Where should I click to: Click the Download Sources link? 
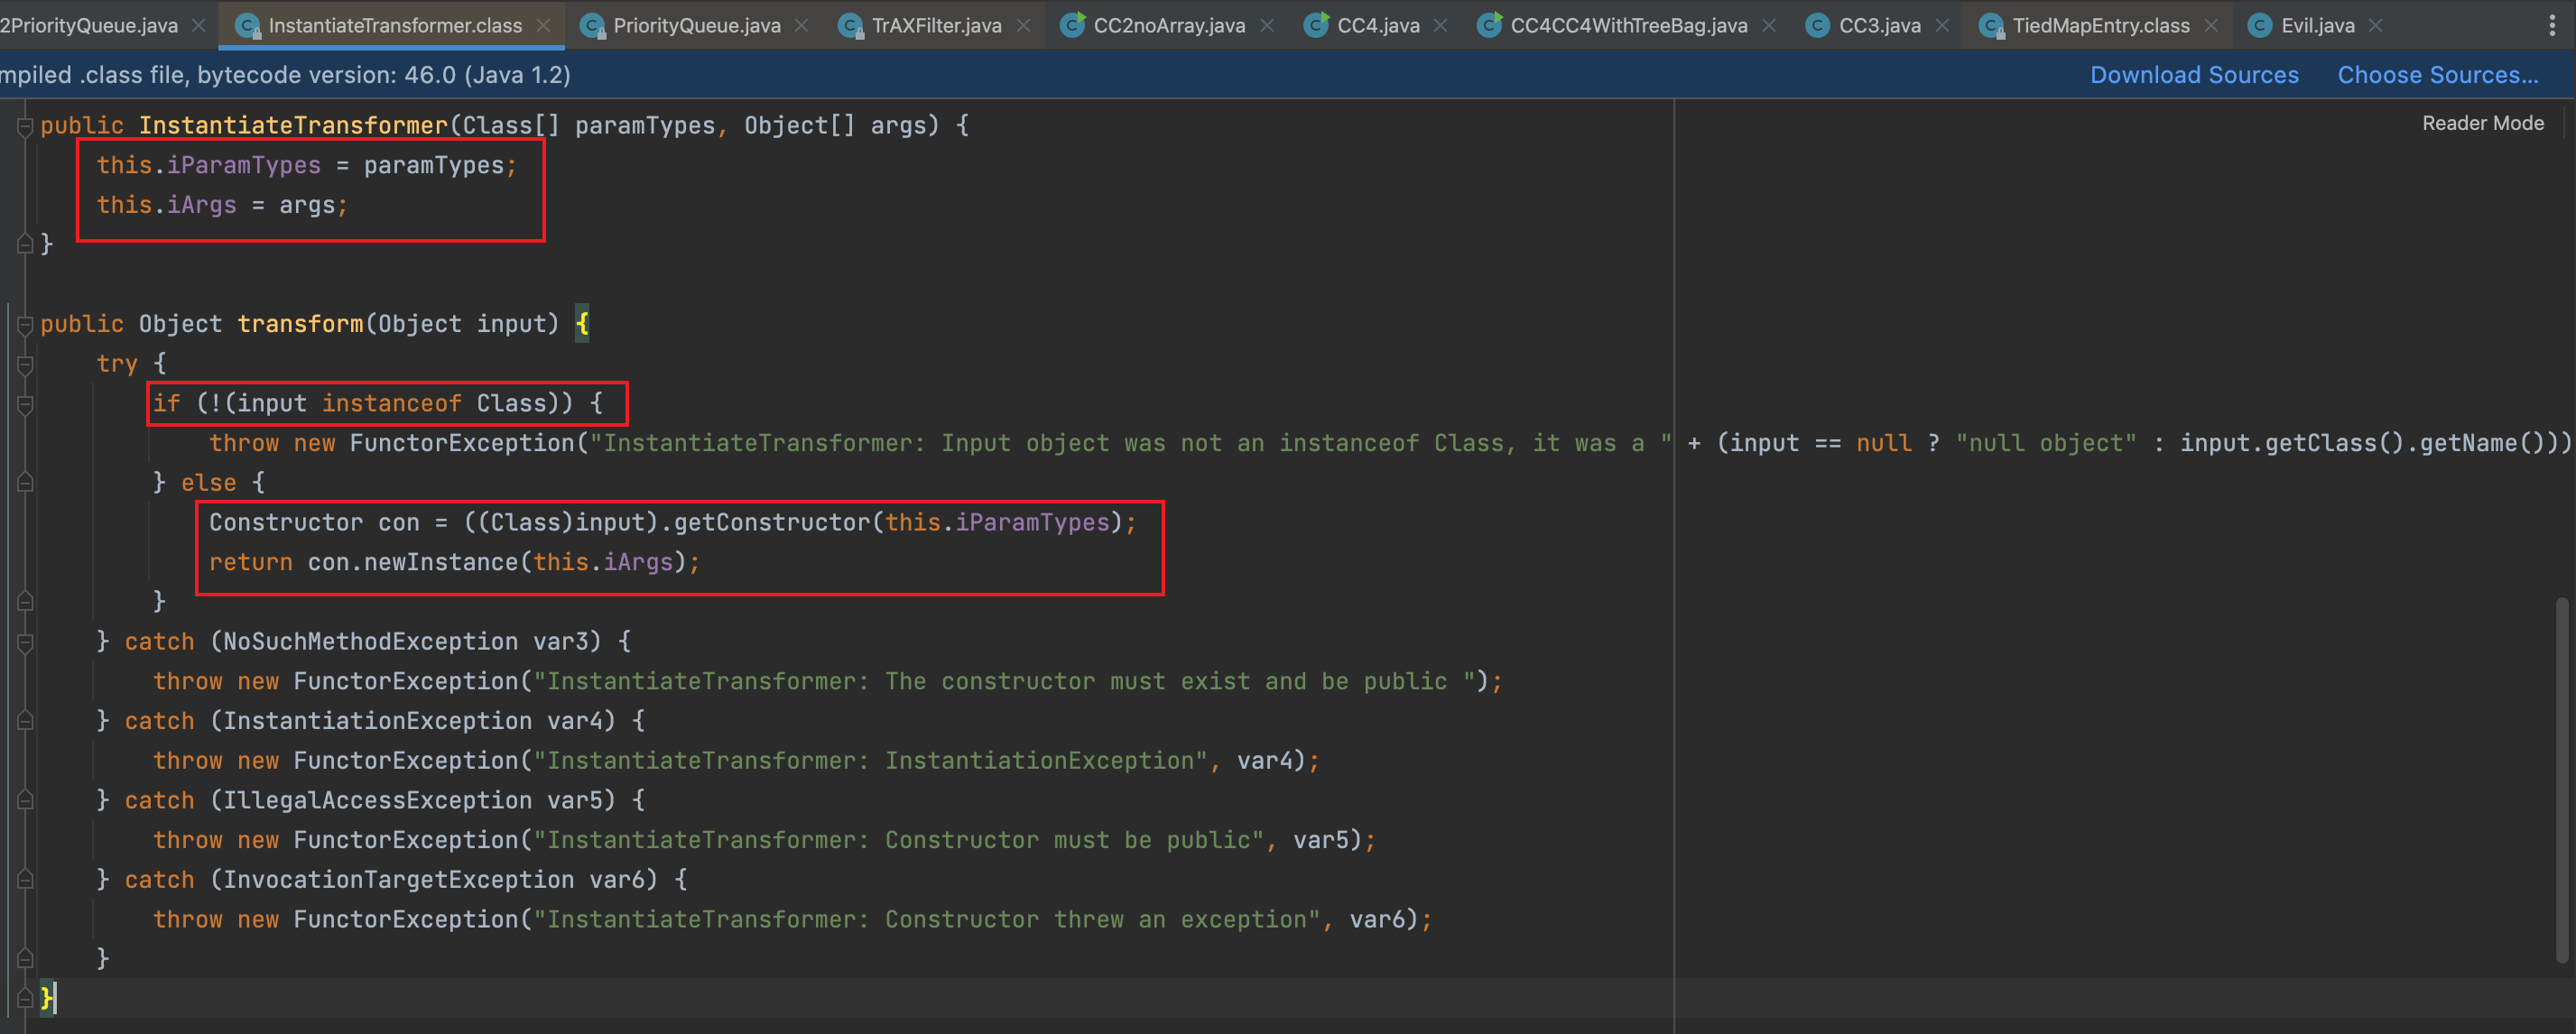[2193, 75]
